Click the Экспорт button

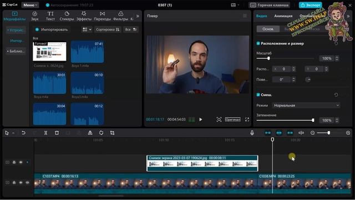pyautogui.click(x=311, y=5)
